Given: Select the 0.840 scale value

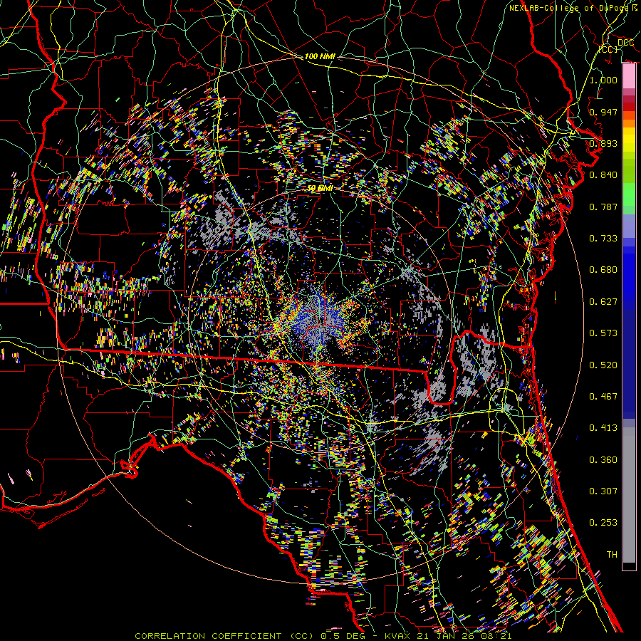Looking at the screenshot, I should (x=603, y=175).
